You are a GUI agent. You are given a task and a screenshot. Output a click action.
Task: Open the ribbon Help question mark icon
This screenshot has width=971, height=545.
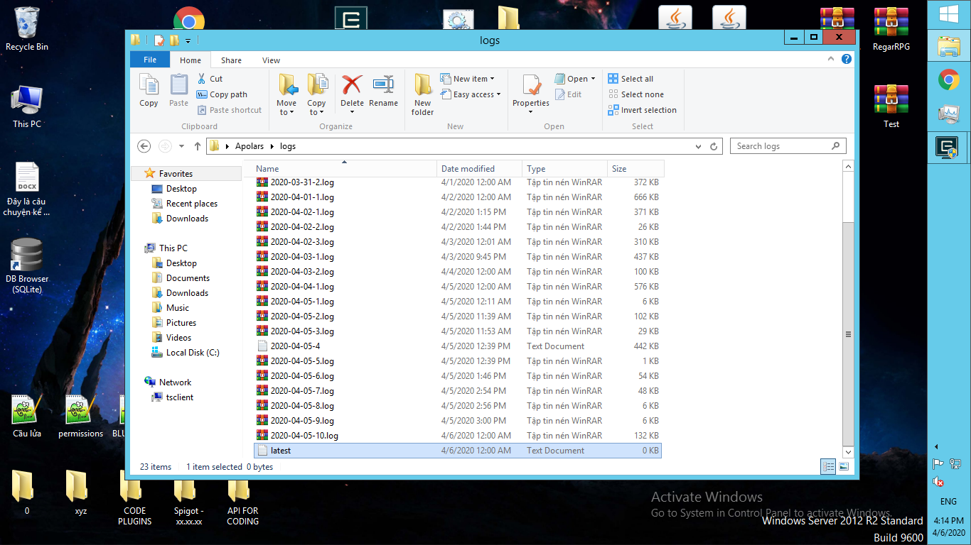point(847,60)
